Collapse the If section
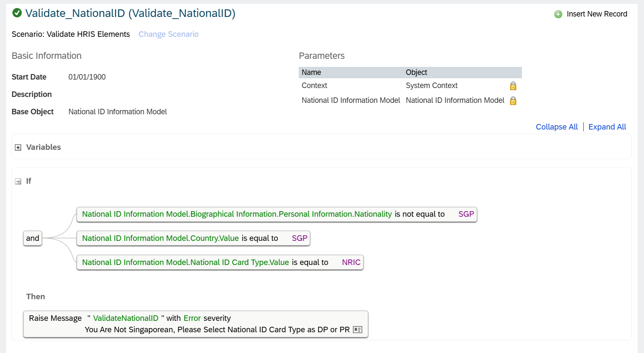The image size is (644, 353). [18, 182]
